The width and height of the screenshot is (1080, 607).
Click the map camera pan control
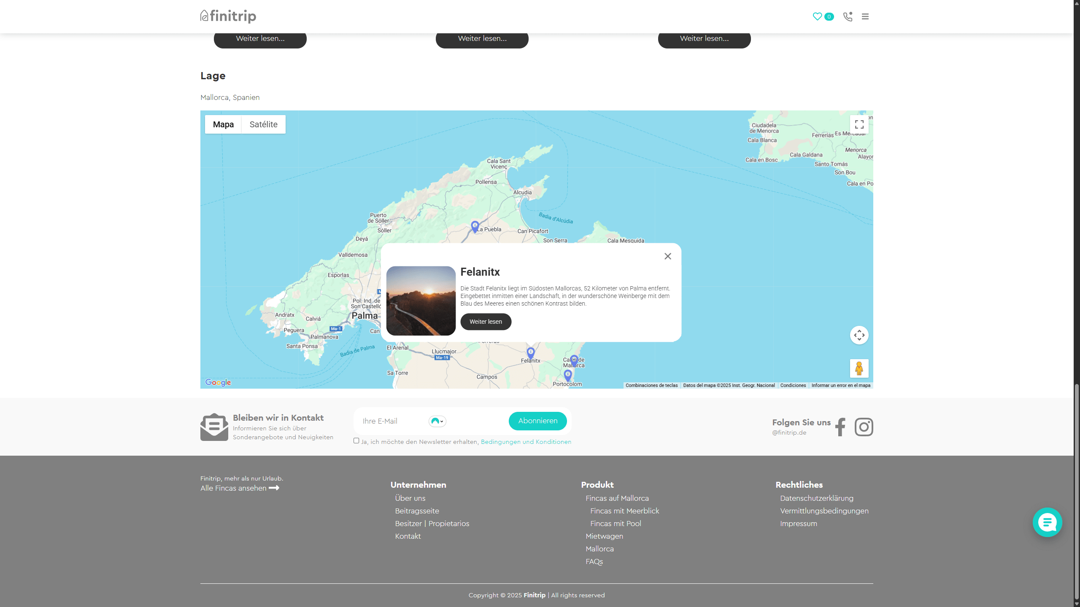(x=859, y=335)
